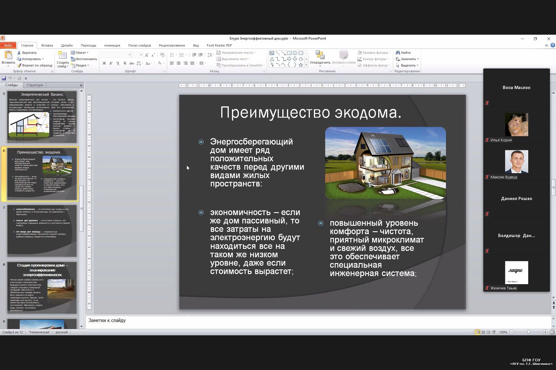Image resolution: width=556 pixels, height=370 pixels.
Task: Toggle underline (Ч) formatting
Action: pyautogui.click(x=118, y=63)
